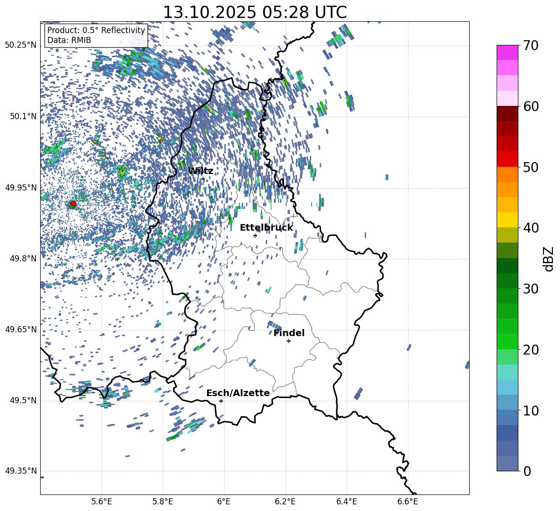560x511 pixels.
Task: Click the 'Data: RMIB' text
Action: click(69, 40)
